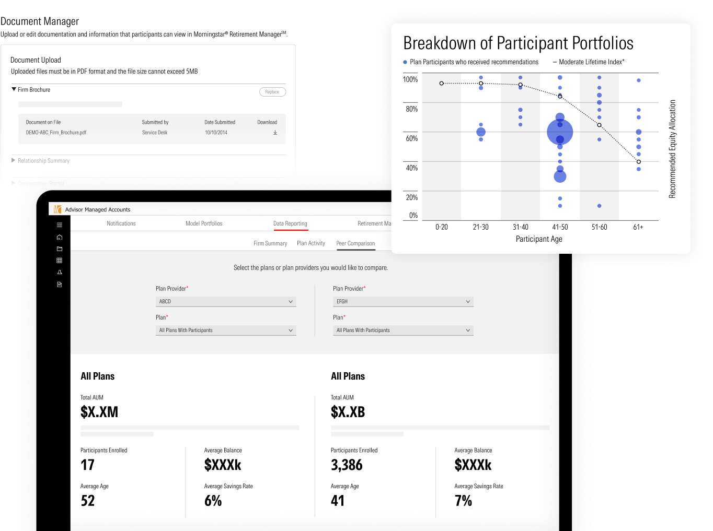
Task: Open the document icon in the sidebar
Action: click(x=59, y=285)
